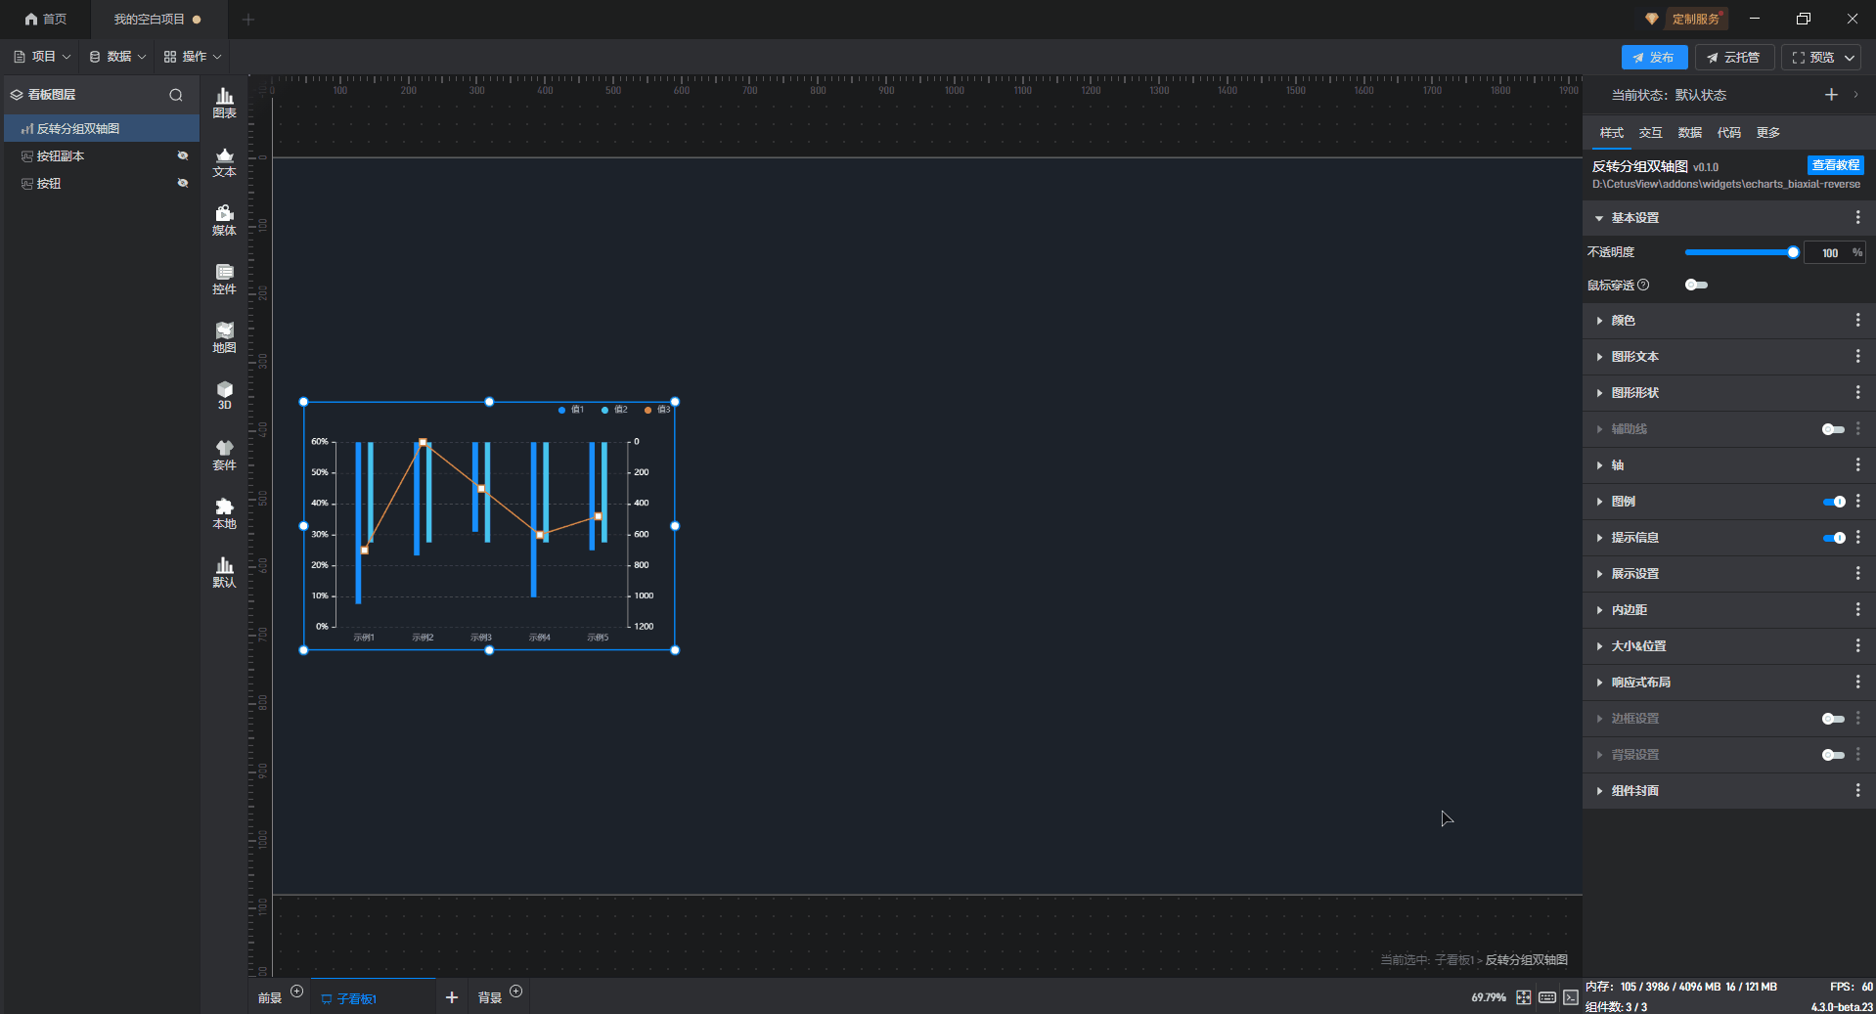Open options menu for 基本设置 section

click(x=1858, y=218)
